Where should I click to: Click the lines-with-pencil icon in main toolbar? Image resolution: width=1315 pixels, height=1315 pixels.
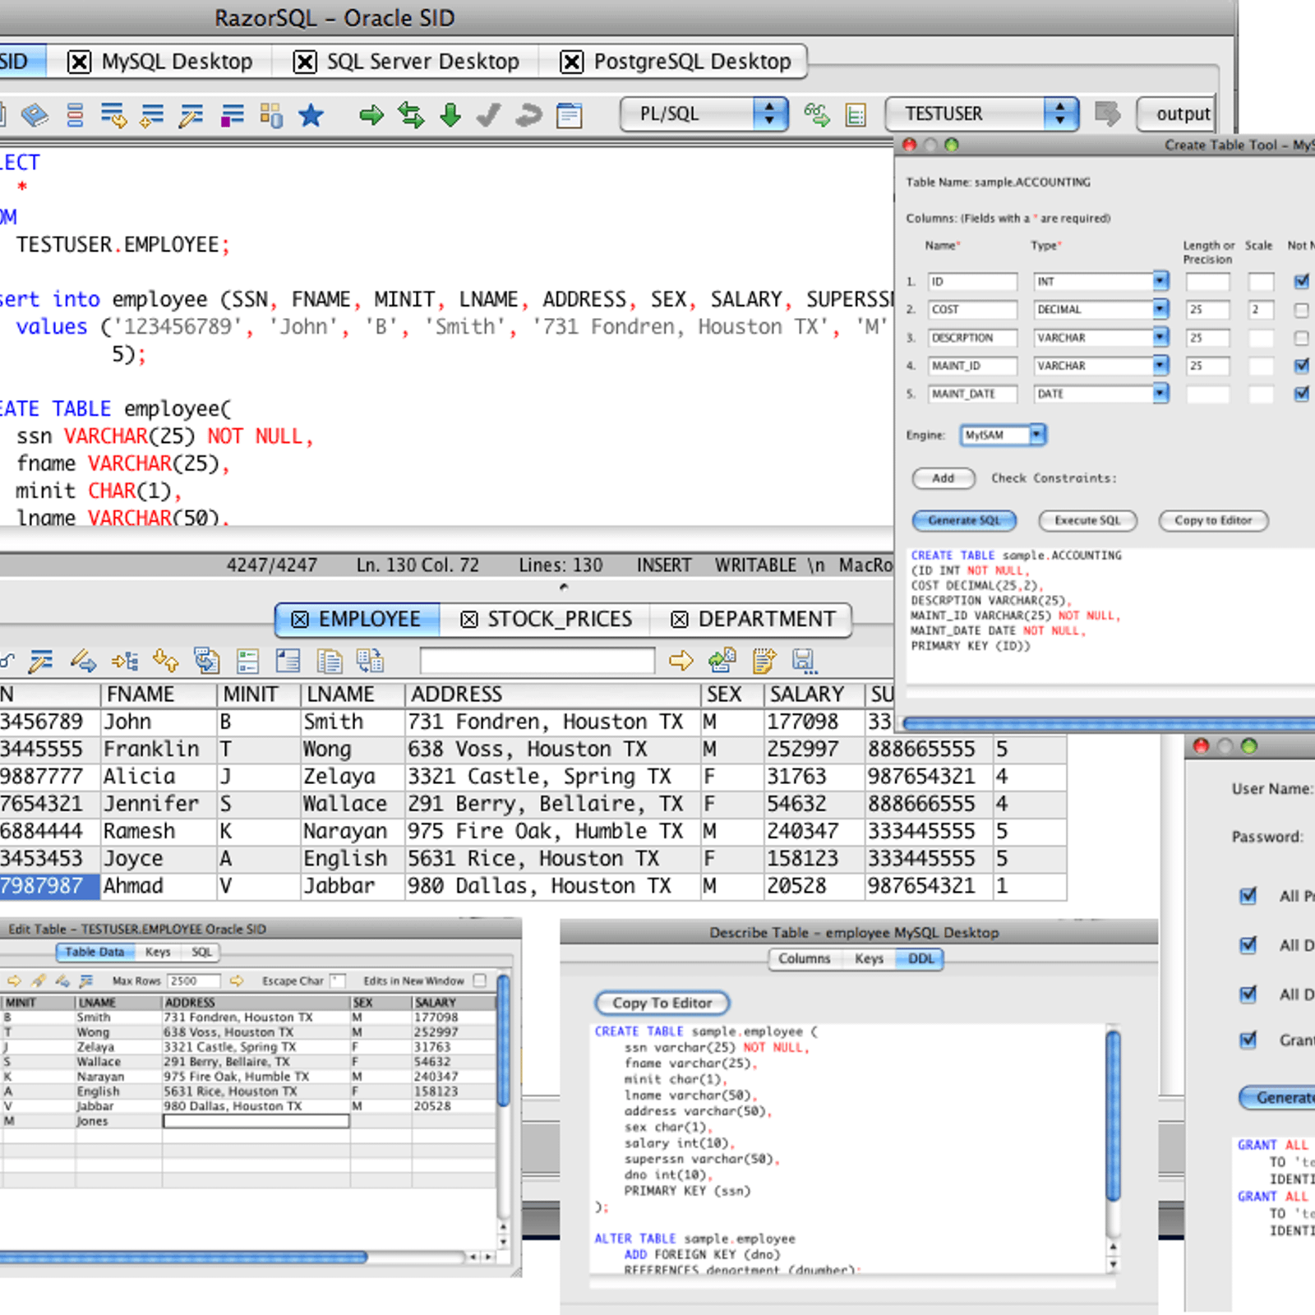click(191, 114)
